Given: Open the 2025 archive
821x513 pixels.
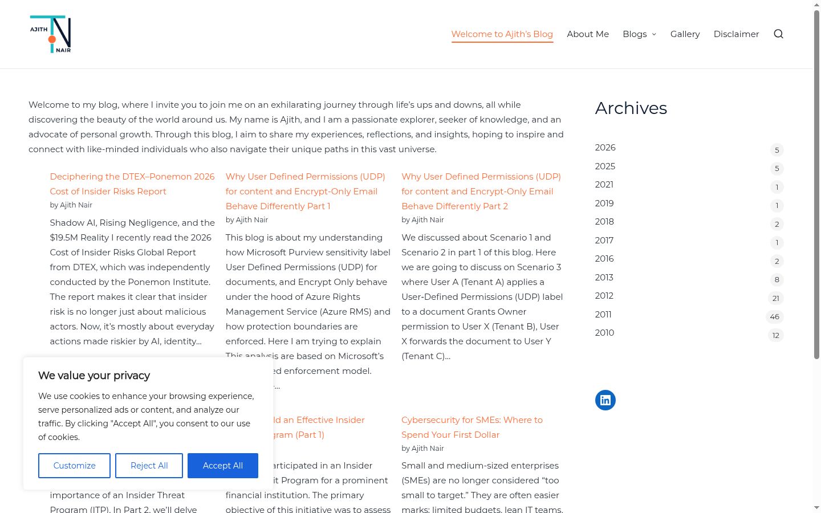Looking at the screenshot, I should coord(605,166).
